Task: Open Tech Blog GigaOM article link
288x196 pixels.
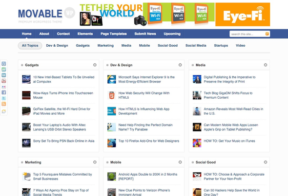Action: (228, 95)
